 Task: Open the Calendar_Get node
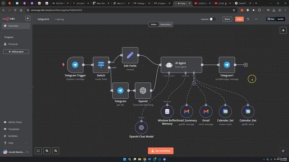(x=248, y=111)
